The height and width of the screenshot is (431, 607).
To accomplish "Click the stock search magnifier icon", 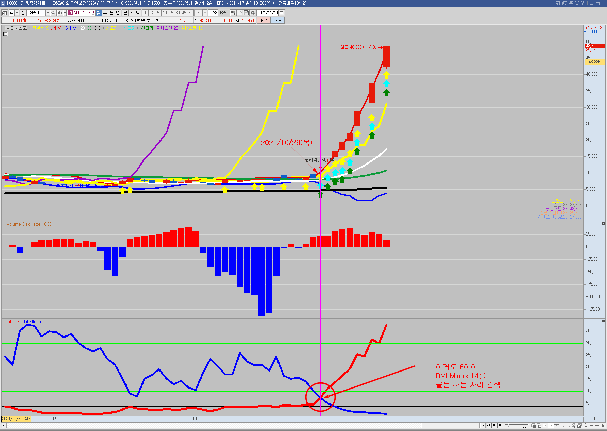I will 53,13.
